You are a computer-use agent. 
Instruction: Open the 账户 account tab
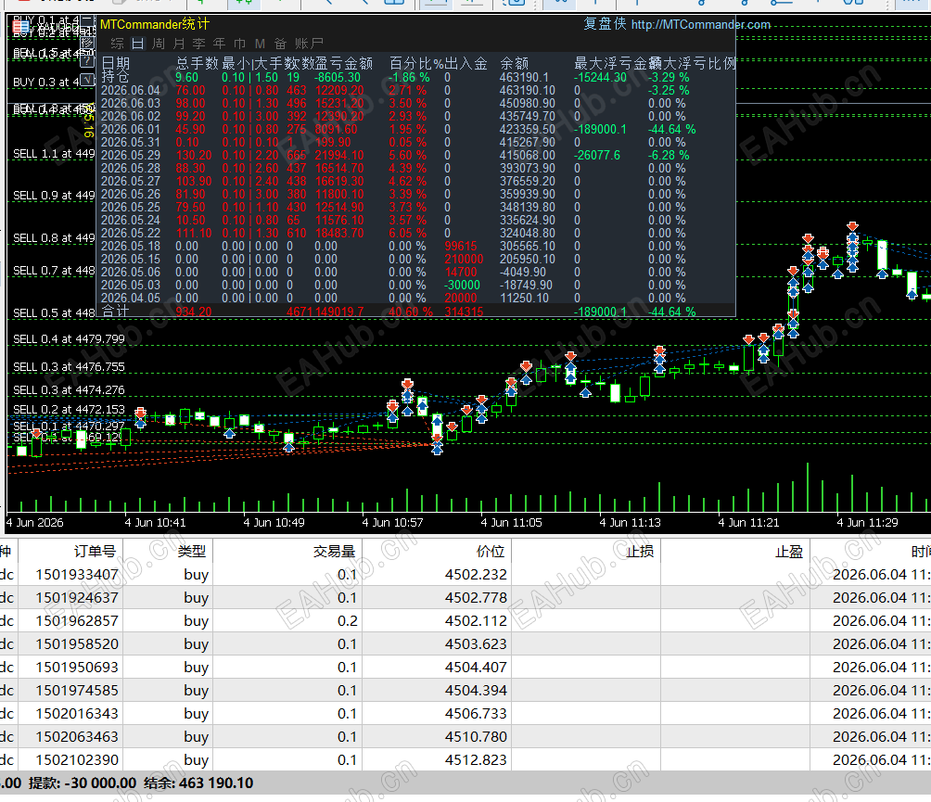[309, 44]
